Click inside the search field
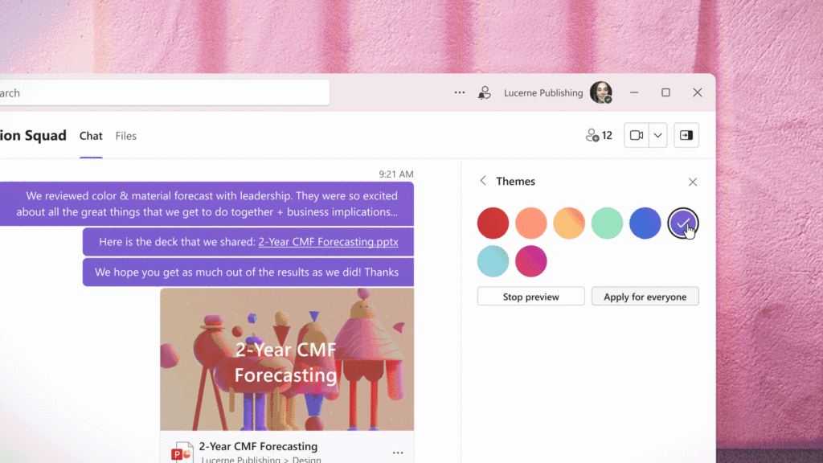823x463 pixels. coord(161,92)
